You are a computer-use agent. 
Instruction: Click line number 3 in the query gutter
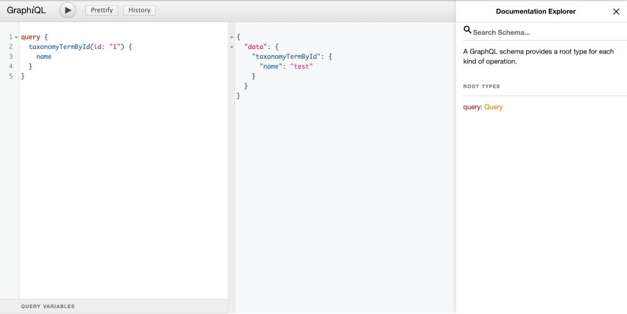click(10, 56)
